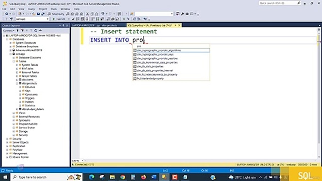Collapse the webapp database node

(11, 54)
